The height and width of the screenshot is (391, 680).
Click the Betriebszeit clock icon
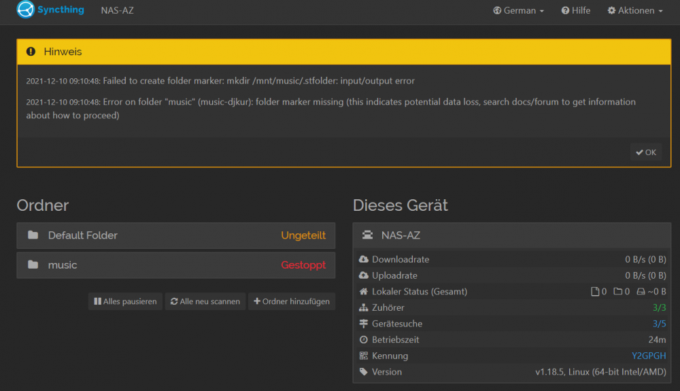[x=363, y=340]
